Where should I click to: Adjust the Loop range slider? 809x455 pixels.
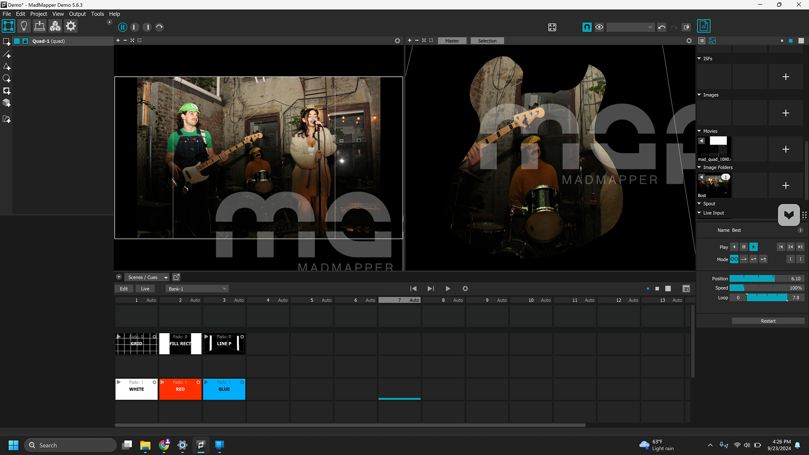pyautogui.click(x=767, y=297)
